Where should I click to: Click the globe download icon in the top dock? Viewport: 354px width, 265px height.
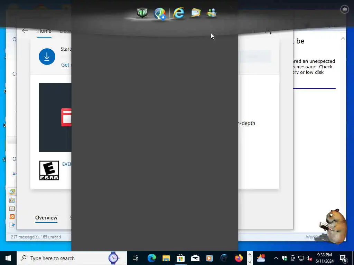tap(160, 13)
